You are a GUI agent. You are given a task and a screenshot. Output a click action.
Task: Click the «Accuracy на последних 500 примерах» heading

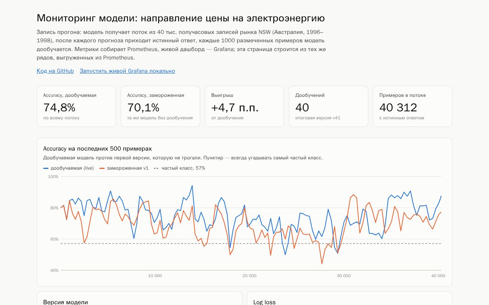pyautogui.click(x=97, y=149)
